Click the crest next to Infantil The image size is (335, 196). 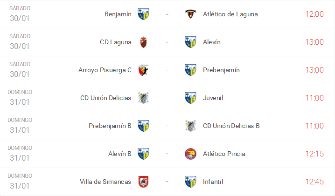tap(190, 182)
